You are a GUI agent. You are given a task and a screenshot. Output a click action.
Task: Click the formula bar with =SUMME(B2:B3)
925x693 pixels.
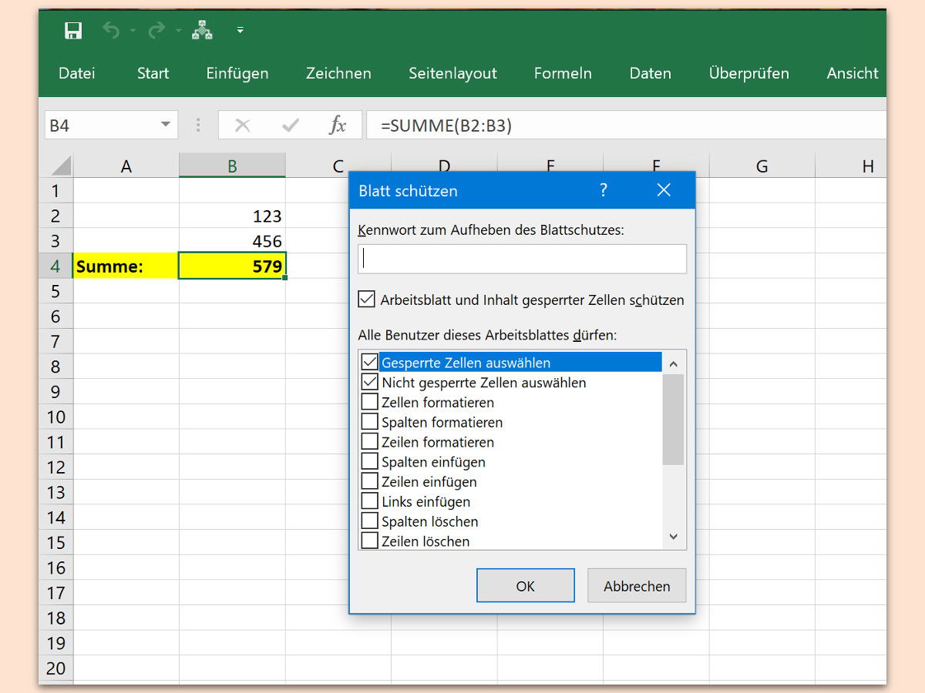(x=626, y=126)
